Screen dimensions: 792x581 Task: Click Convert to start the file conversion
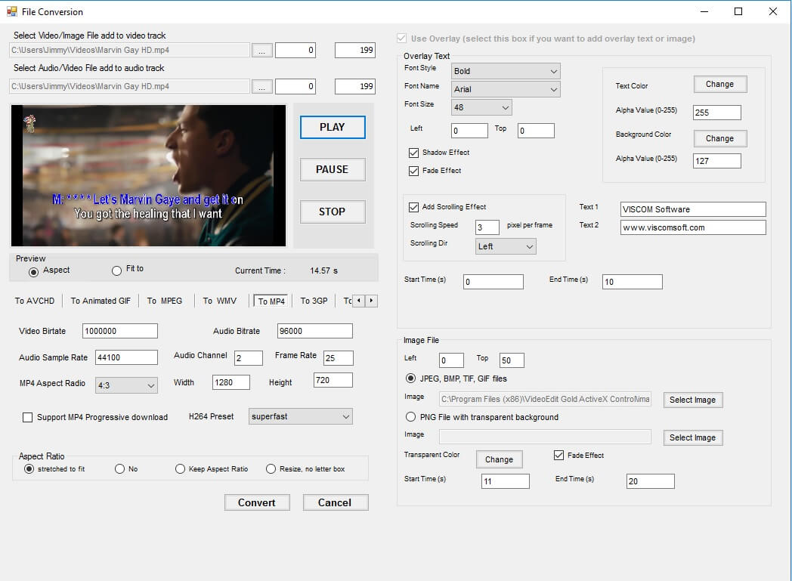point(257,502)
